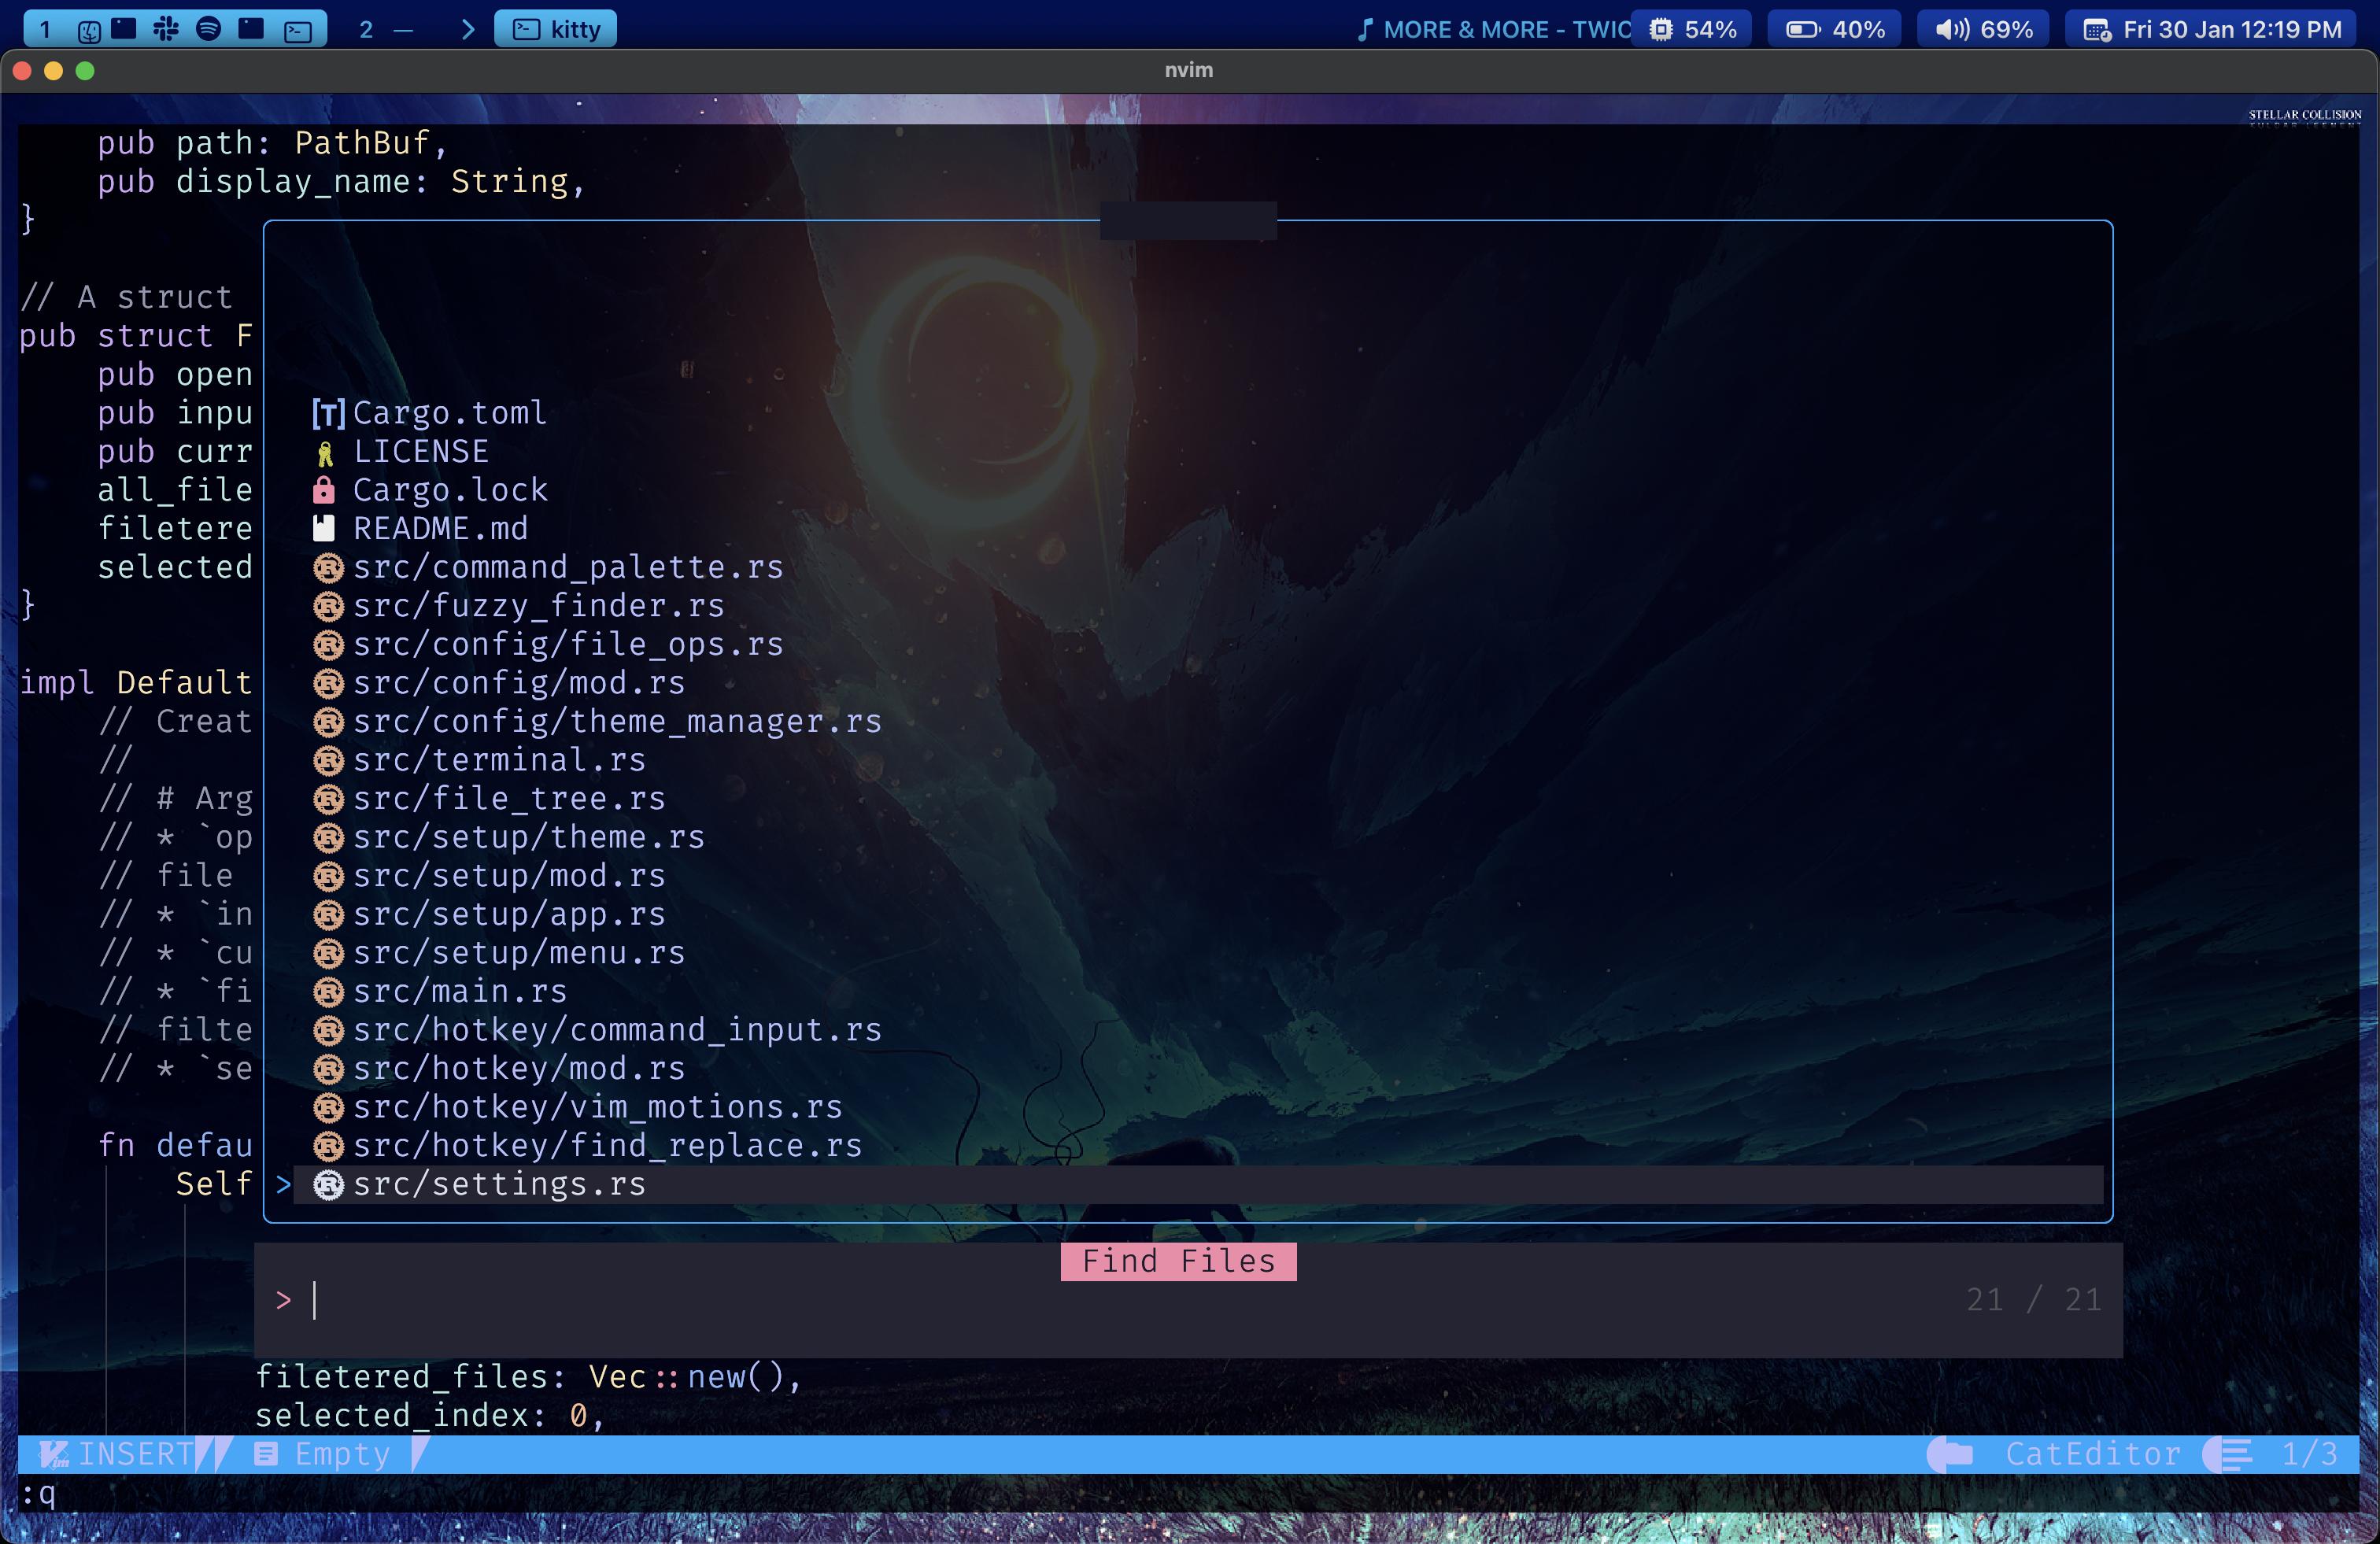The image size is (2380, 1544).
Task: Focus the Find Files prompt input
Action: pyautogui.click(x=1100, y=1300)
